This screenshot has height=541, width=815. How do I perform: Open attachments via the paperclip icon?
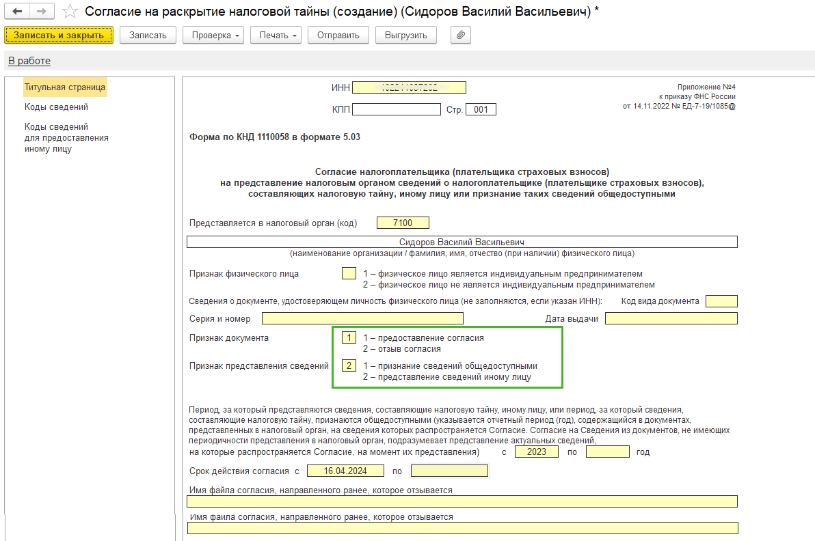pyautogui.click(x=461, y=36)
